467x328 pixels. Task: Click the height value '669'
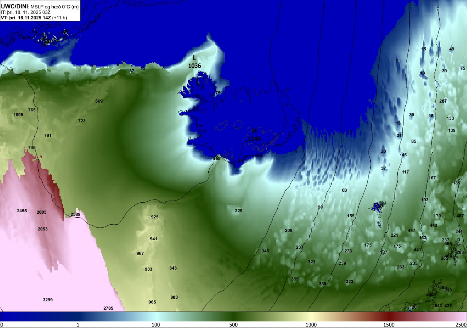(99, 101)
